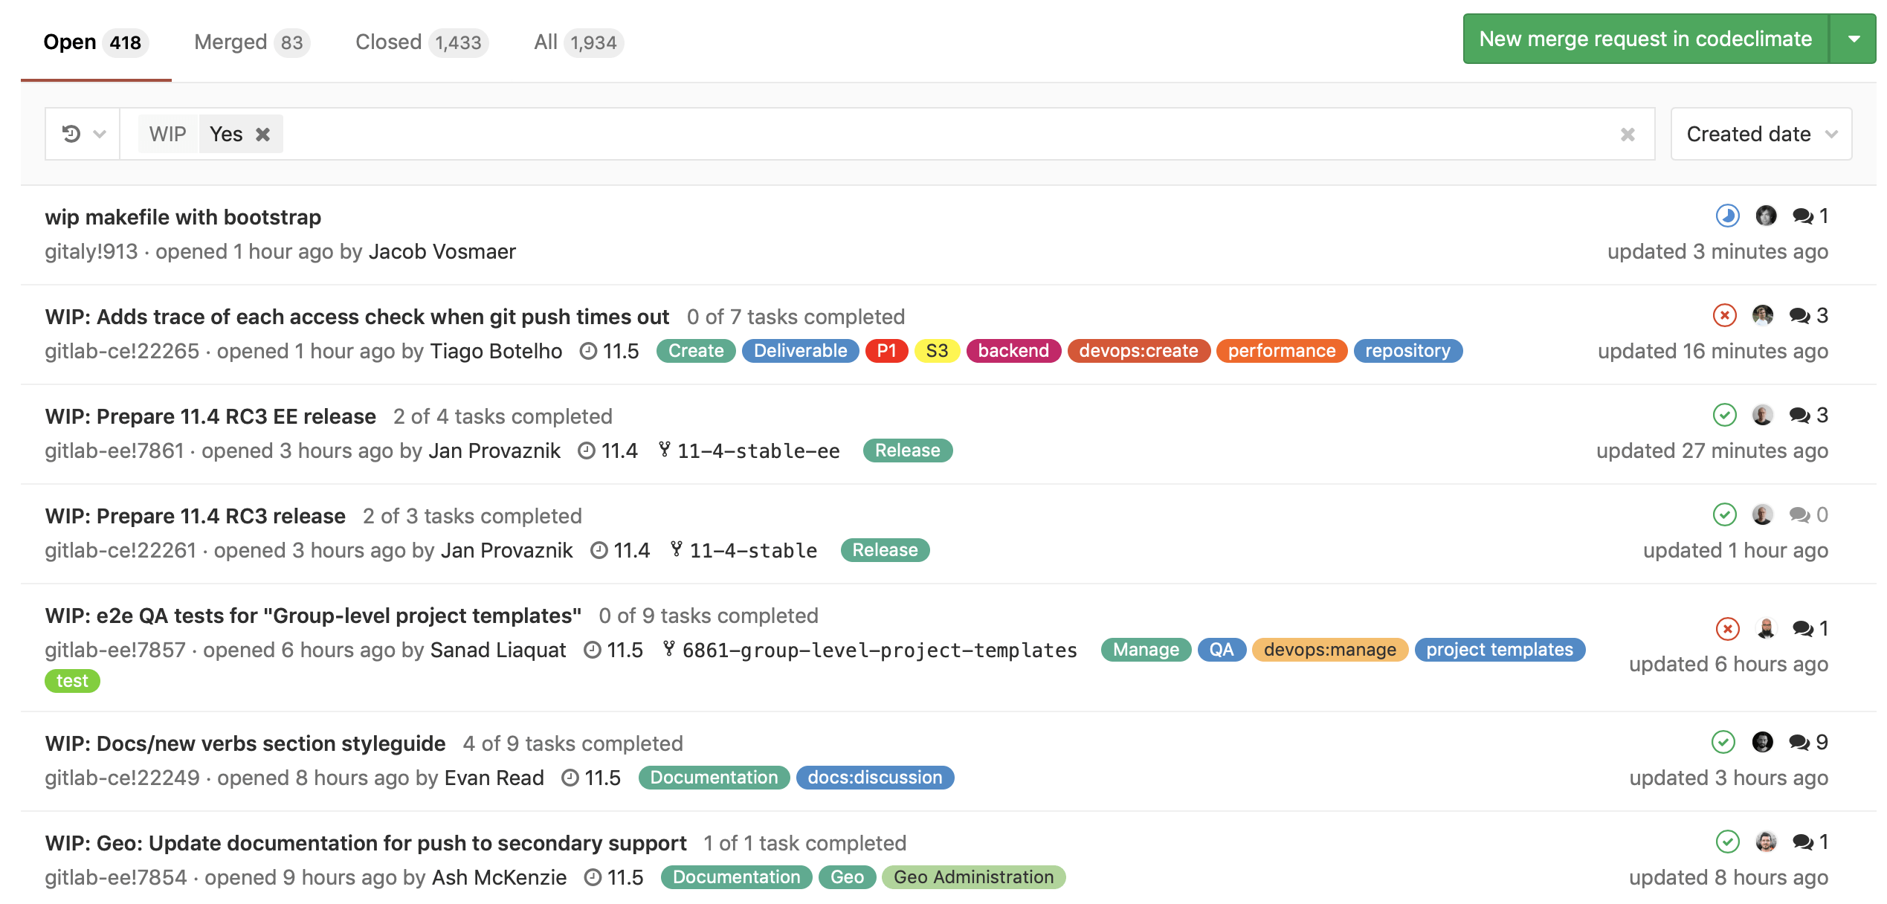Click the WIP filter remove X toggle
Screen dimensions: 1887x904
(x=265, y=134)
